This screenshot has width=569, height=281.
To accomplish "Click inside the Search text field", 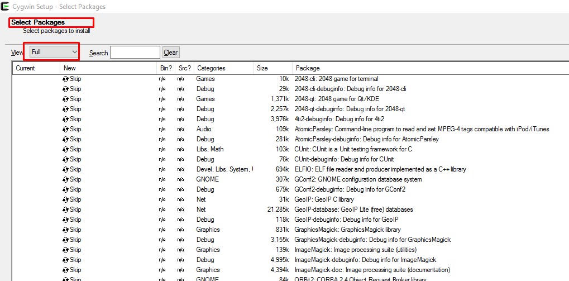I will pos(135,53).
